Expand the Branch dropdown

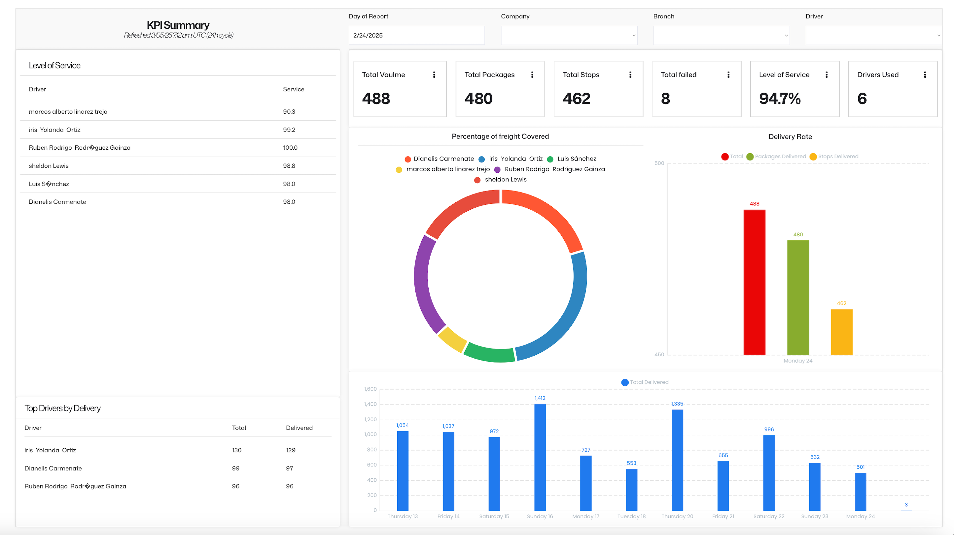721,36
